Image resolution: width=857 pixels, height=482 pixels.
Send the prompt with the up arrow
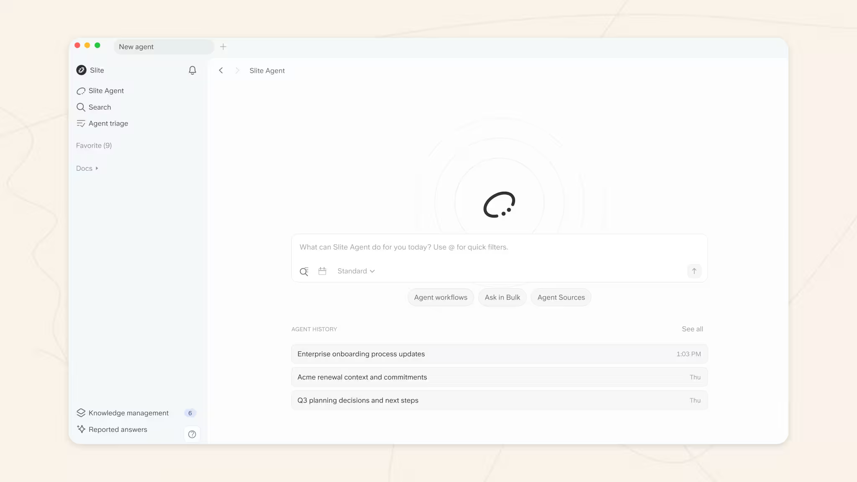coord(694,271)
